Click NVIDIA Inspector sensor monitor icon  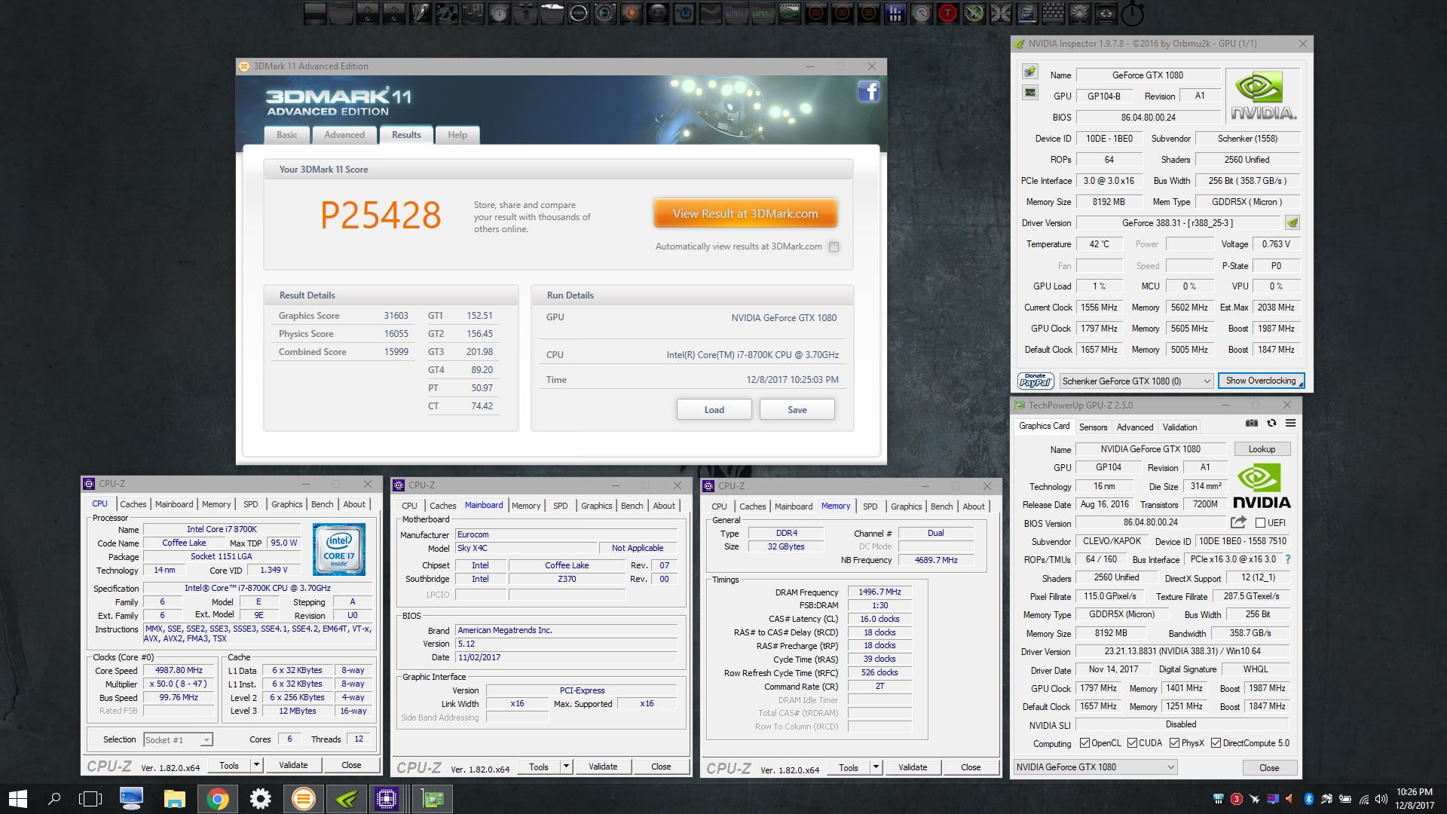[x=1030, y=93]
